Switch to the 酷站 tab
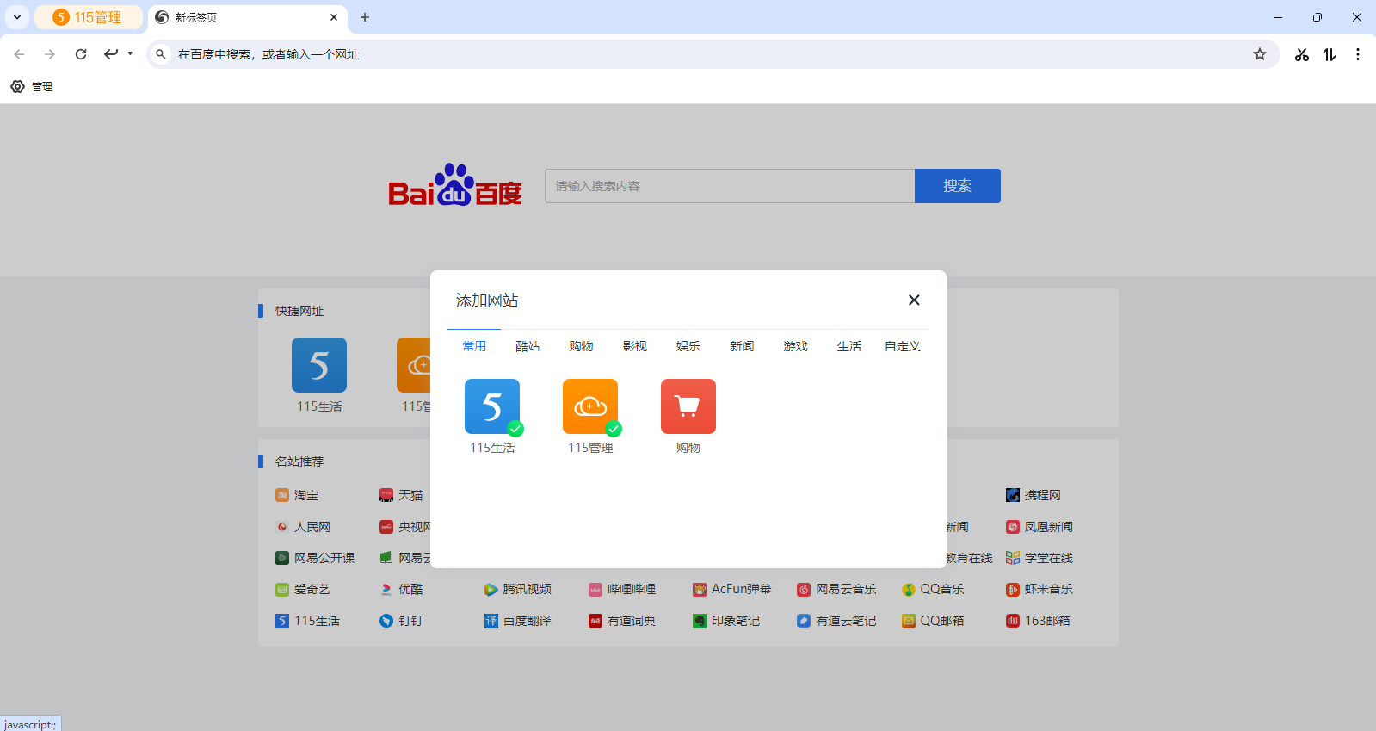The width and height of the screenshot is (1376, 731). (x=528, y=346)
